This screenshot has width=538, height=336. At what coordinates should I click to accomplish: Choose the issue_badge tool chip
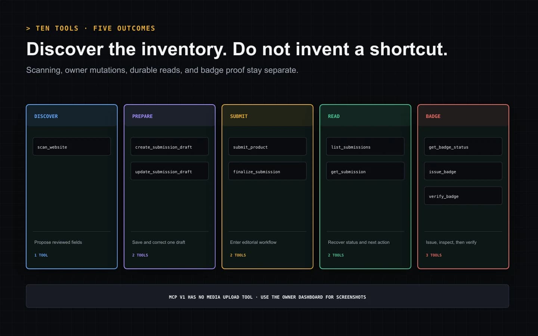pos(463,171)
